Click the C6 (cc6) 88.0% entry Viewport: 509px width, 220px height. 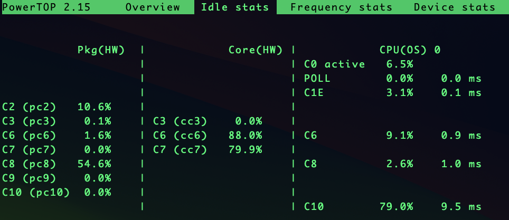(x=208, y=136)
